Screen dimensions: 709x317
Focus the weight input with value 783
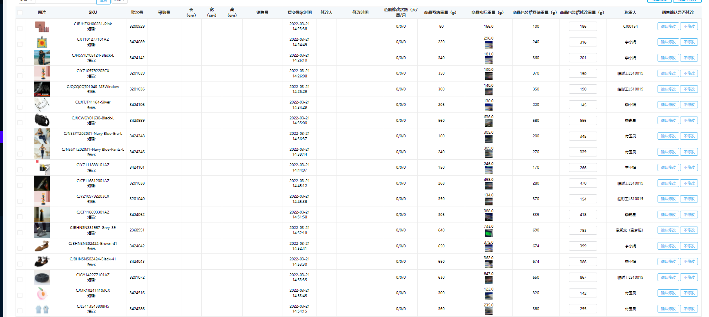tap(583, 230)
